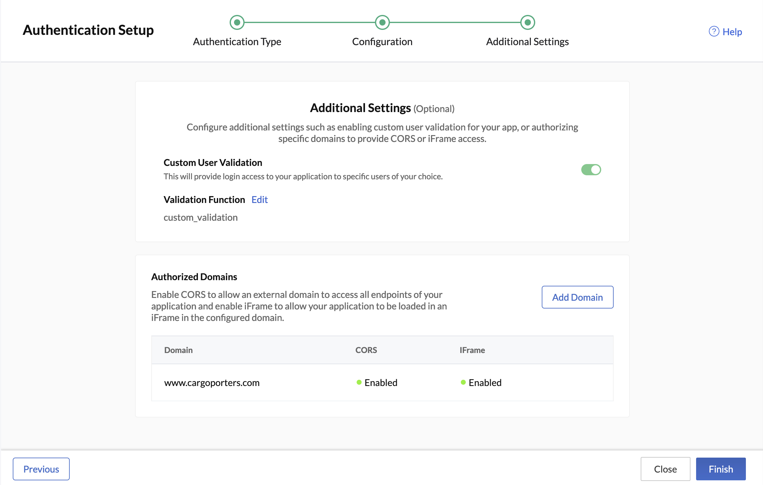763x485 pixels.
Task: Click the Close button
Action: [x=665, y=469]
